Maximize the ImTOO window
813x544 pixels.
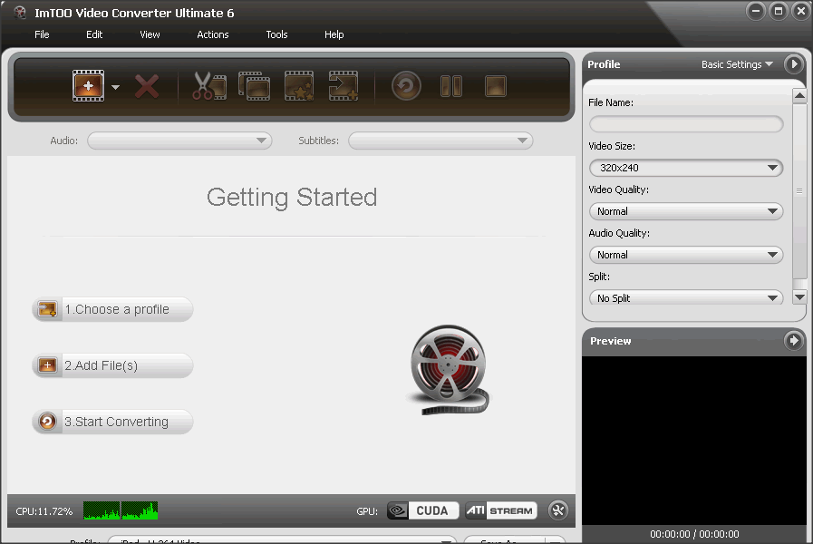pyautogui.click(x=779, y=12)
